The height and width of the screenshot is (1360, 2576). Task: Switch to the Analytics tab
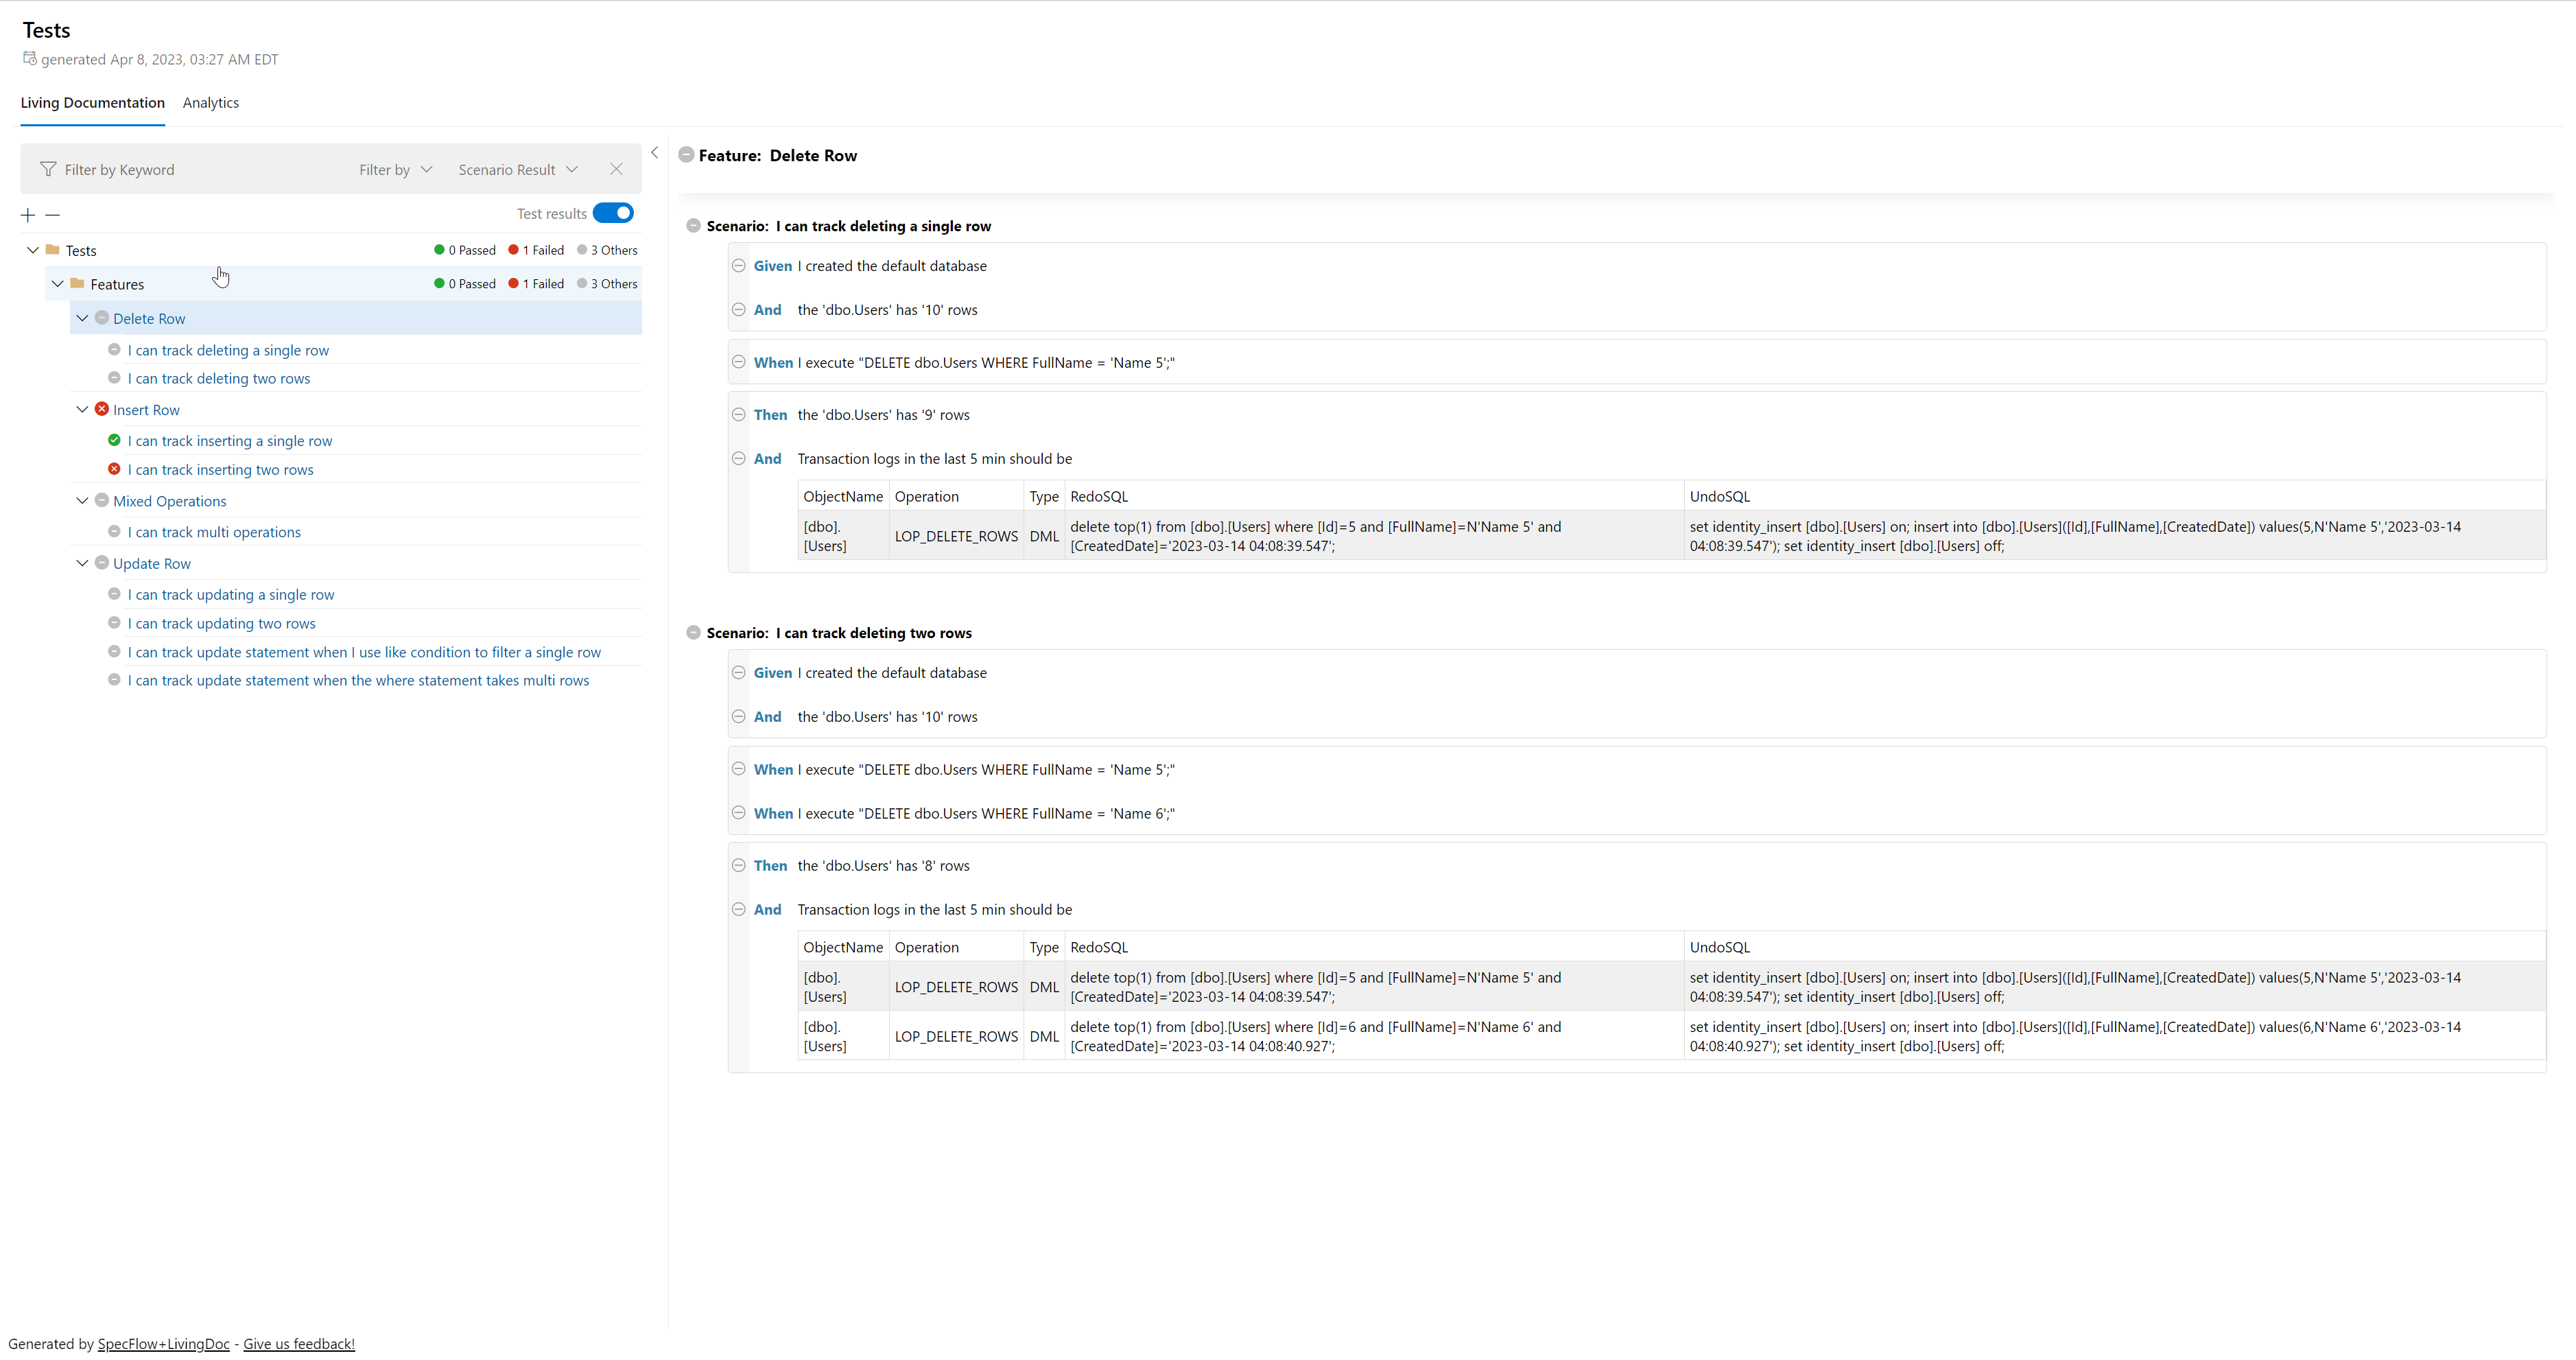210,103
